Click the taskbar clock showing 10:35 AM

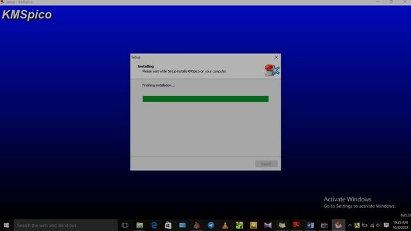tap(400, 225)
